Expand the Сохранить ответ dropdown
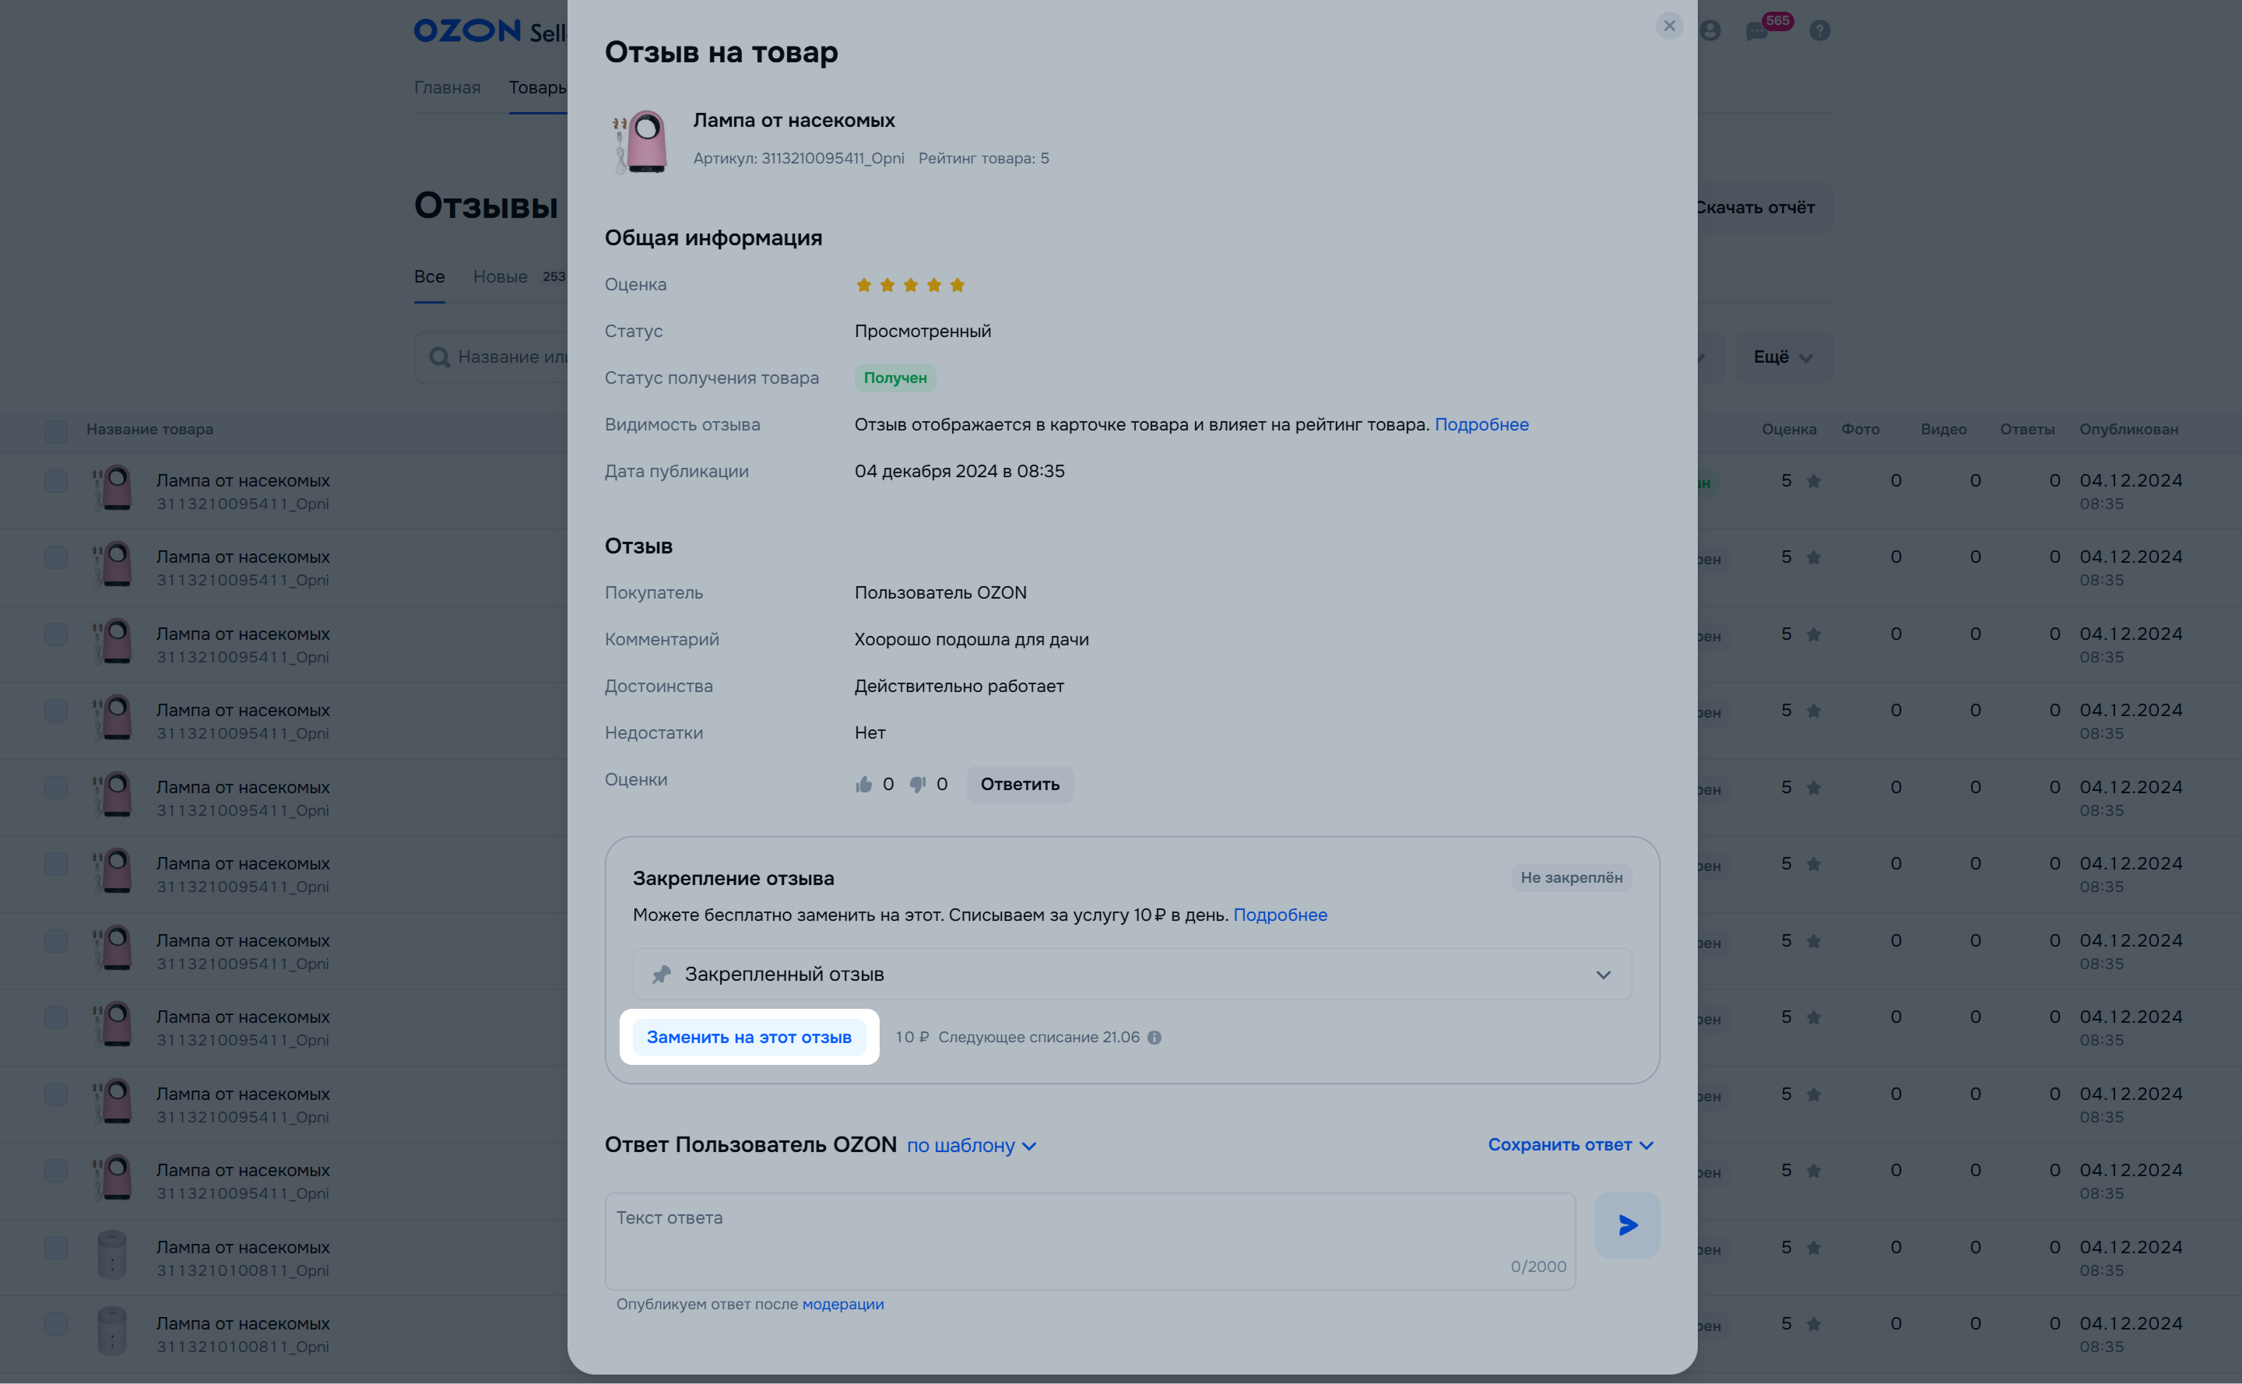Viewport: 2242px width, 1384px height. tap(1570, 1145)
